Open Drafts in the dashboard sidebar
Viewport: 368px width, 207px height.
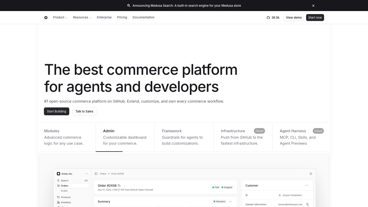tap(64, 191)
